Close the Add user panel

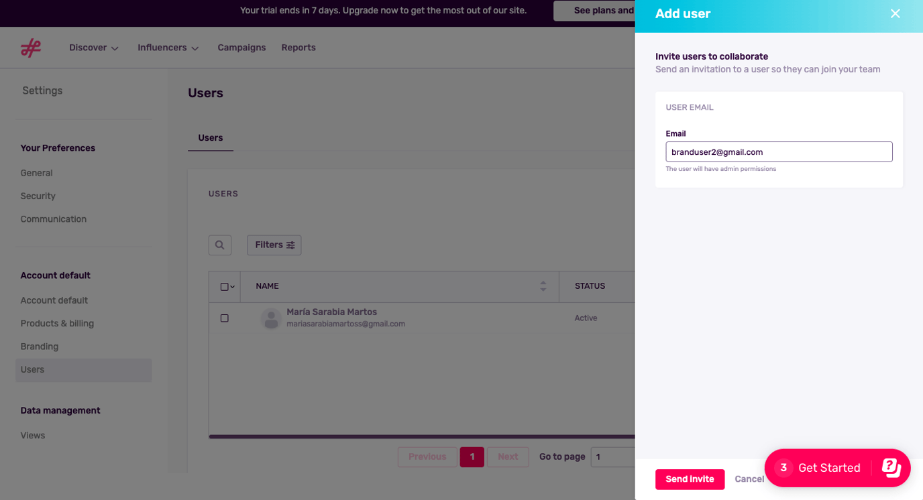pos(895,14)
